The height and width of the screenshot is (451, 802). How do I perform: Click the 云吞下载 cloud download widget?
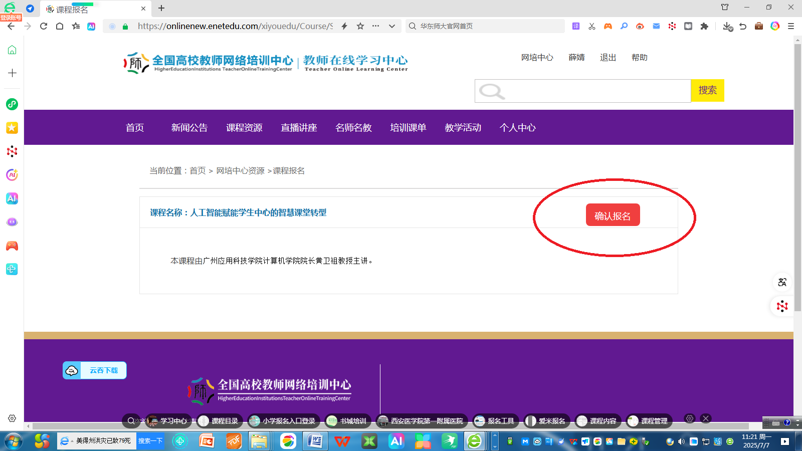[x=95, y=370]
